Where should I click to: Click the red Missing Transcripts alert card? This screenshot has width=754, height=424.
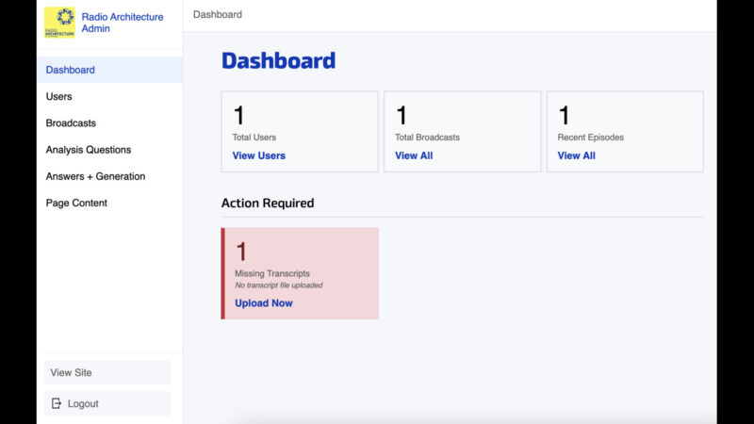pos(320,264)
